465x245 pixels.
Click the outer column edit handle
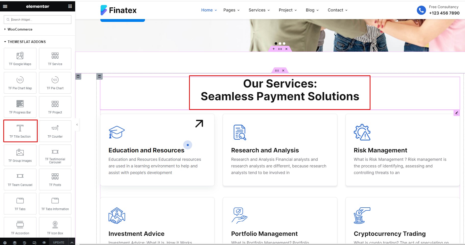pyautogui.click(x=78, y=76)
